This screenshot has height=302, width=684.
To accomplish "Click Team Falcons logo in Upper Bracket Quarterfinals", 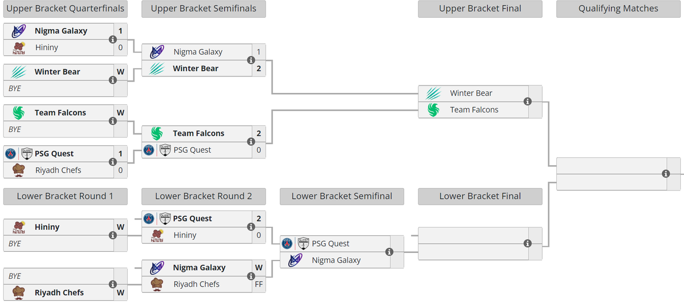I will click(19, 113).
